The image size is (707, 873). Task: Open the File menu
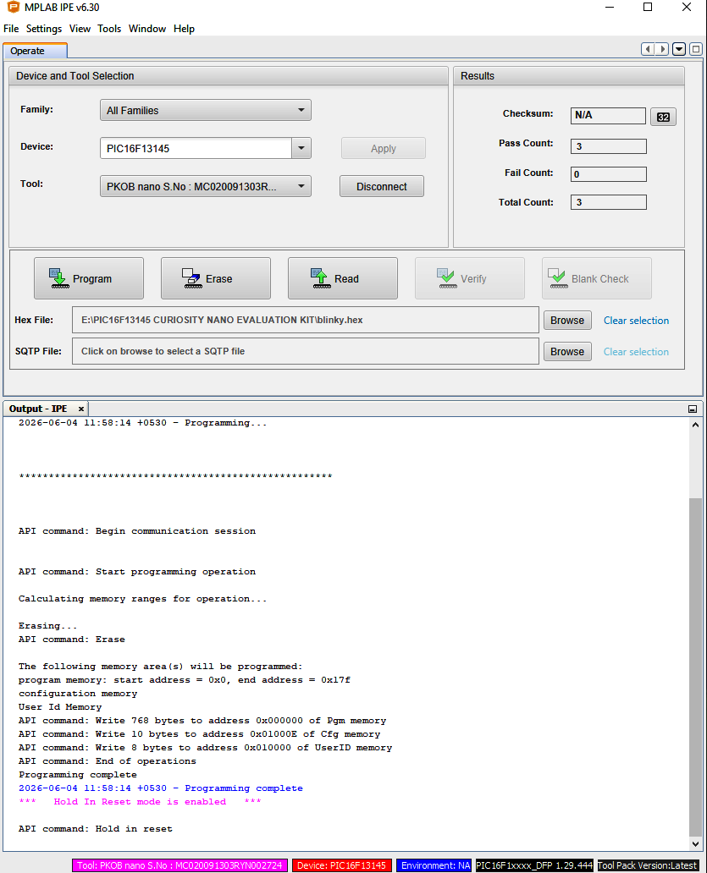click(11, 29)
